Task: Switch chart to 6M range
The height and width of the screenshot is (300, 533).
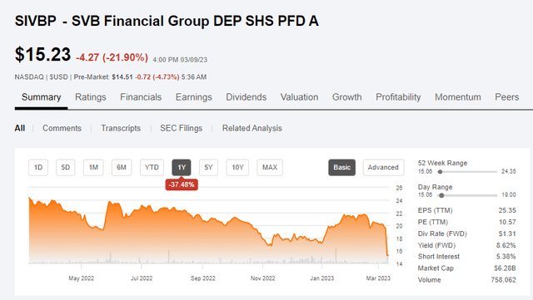Action: 122,167
